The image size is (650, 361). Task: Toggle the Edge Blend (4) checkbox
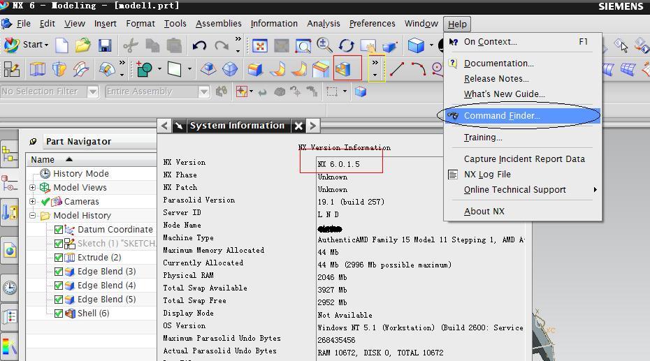tap(59, 286)
